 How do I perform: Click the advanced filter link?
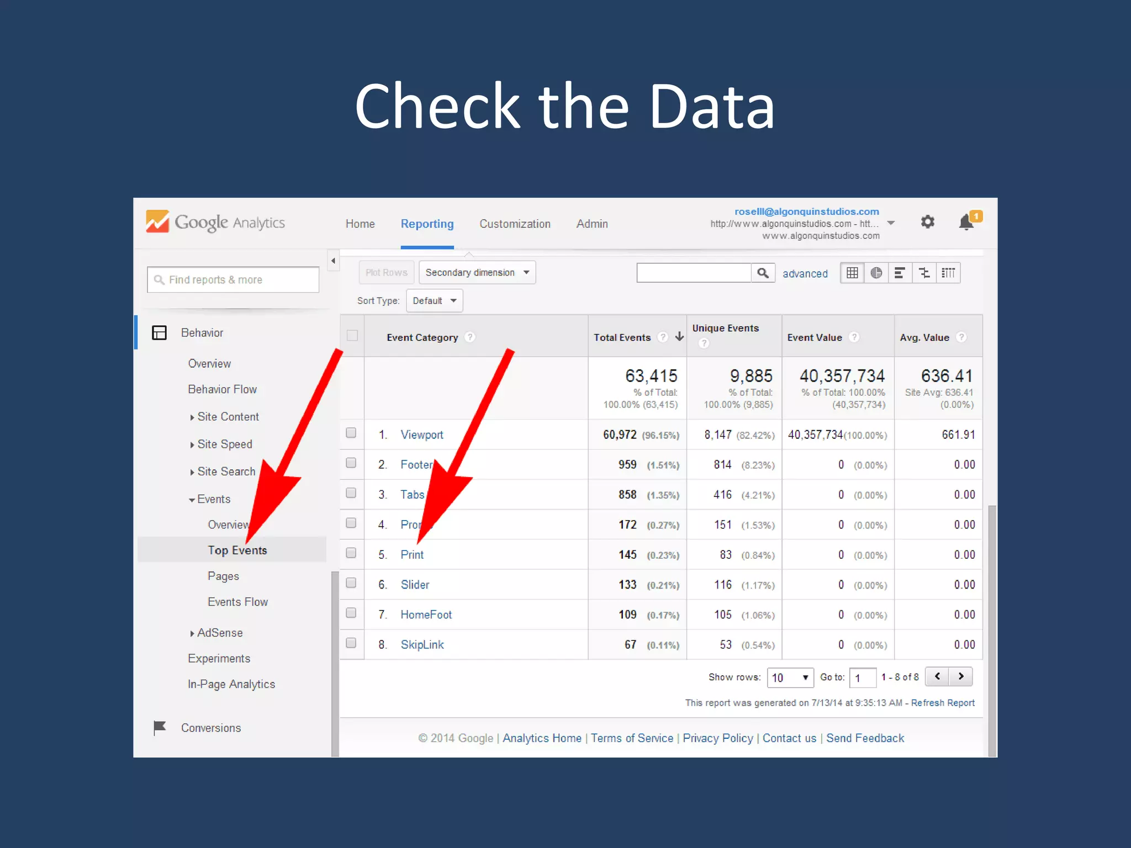click(x=805, y=273)
